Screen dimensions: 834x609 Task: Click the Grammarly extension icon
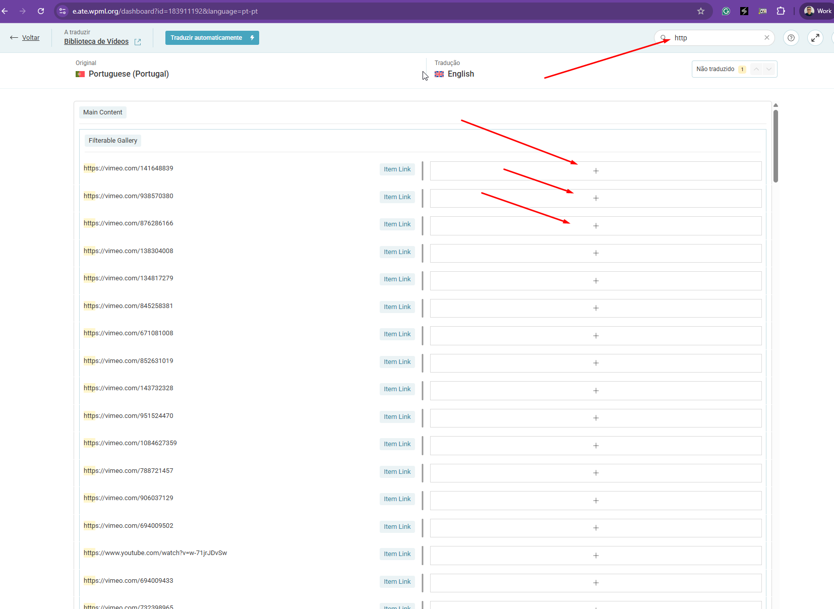[x=726, y=11]
